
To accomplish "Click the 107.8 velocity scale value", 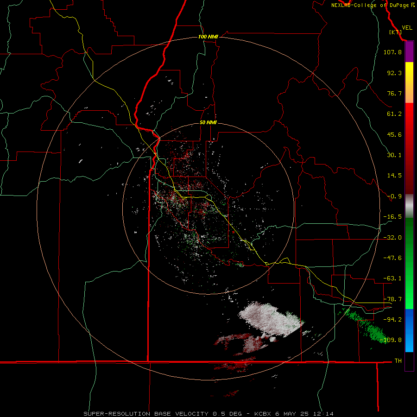I will (x=392, y=52).
